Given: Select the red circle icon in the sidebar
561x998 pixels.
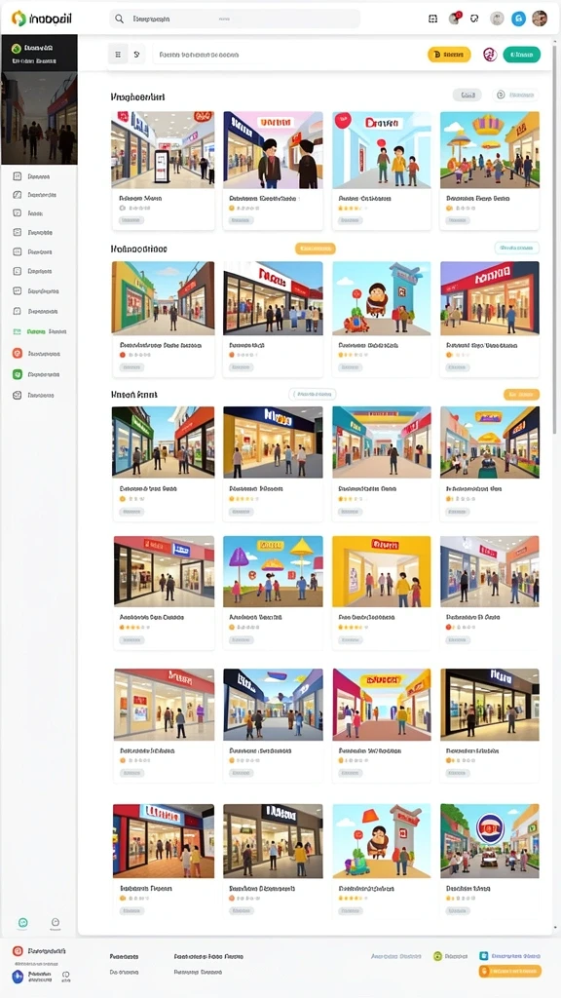Looking at the screenshot, I should tap(18, 353).
